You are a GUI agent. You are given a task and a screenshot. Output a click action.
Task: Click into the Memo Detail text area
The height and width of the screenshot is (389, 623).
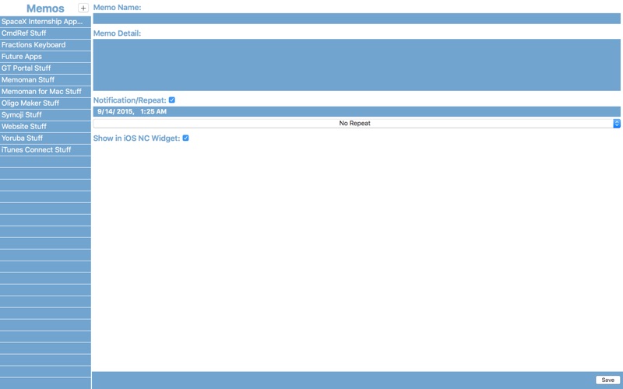[357, 65]
